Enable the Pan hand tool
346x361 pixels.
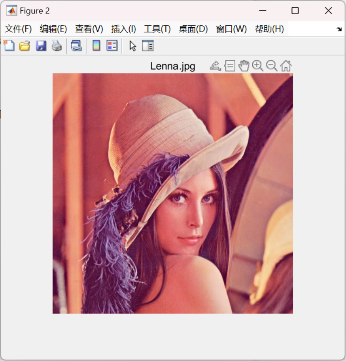tap(244, 66)
